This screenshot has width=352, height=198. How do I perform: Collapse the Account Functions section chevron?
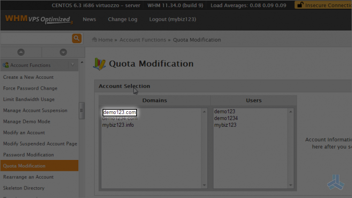pos(72,65)
